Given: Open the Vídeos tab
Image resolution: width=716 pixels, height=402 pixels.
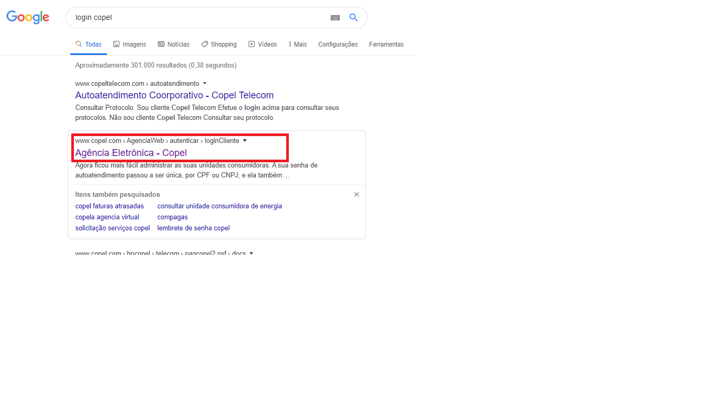Looking at the screenshot, I should (263, 44).
